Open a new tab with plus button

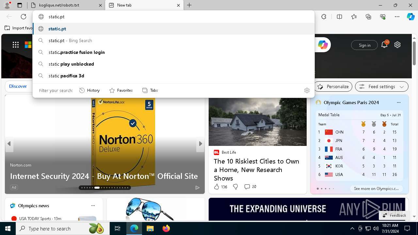pos(189,5)
